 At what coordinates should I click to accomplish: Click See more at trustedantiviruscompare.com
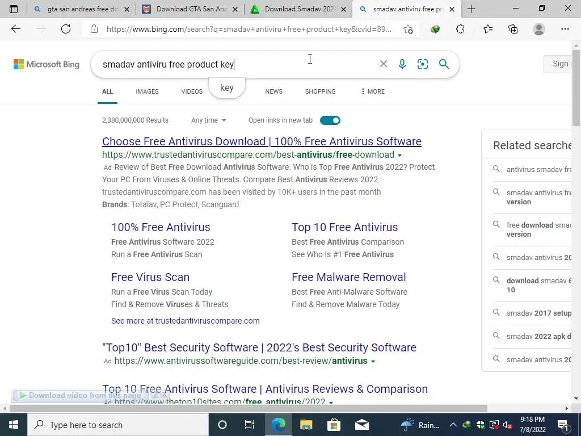click(x=186, y=321)
